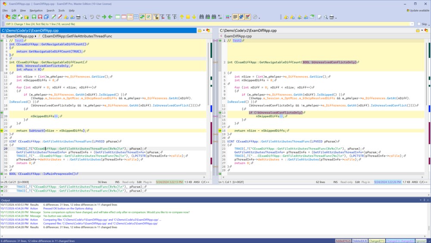Go to previous difference with green left arrow
Image resolution: width=431 pixels, height=243 pixels.
(x=110, y=17)
